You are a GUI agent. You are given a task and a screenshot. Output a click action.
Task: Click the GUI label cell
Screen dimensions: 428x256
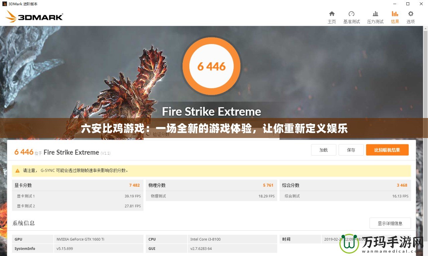click(x=167, y=248)
